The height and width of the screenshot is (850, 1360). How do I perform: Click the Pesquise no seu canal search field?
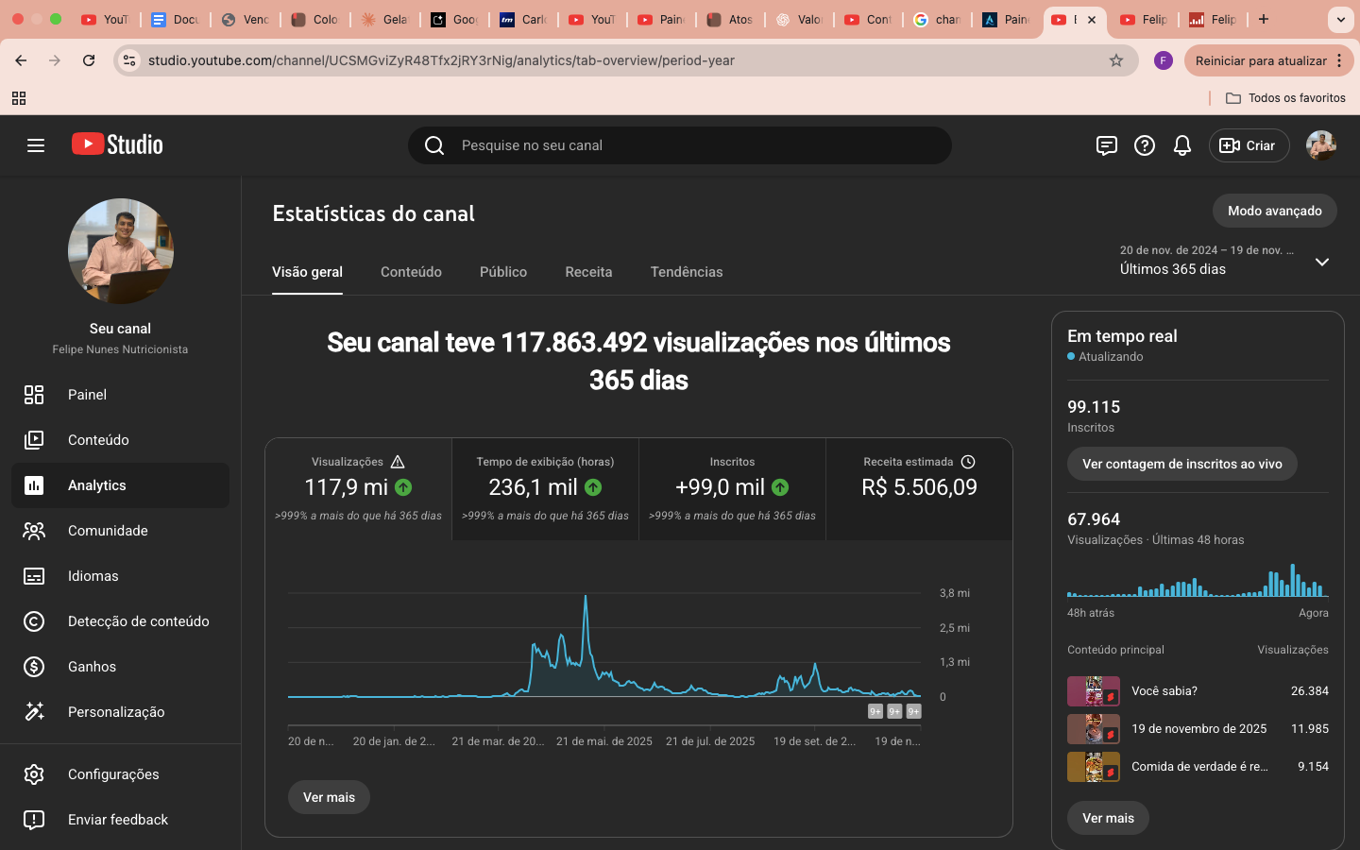tap(680, 145)
